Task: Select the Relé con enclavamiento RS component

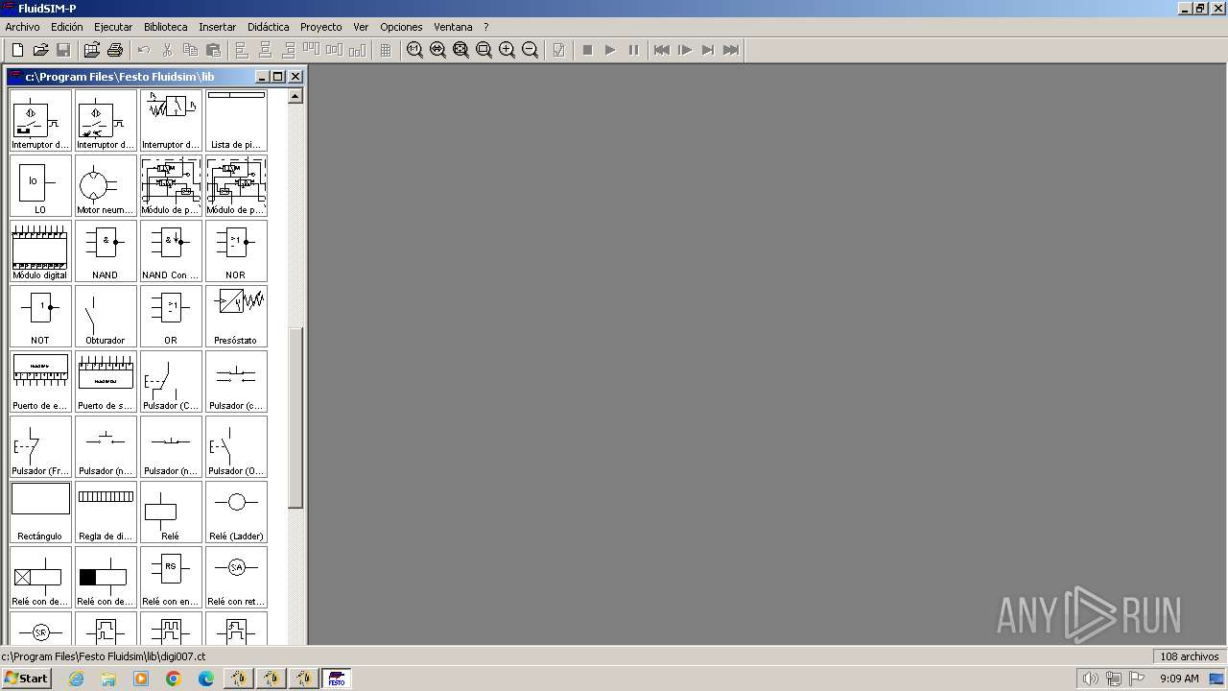Action: click(171, 578)
